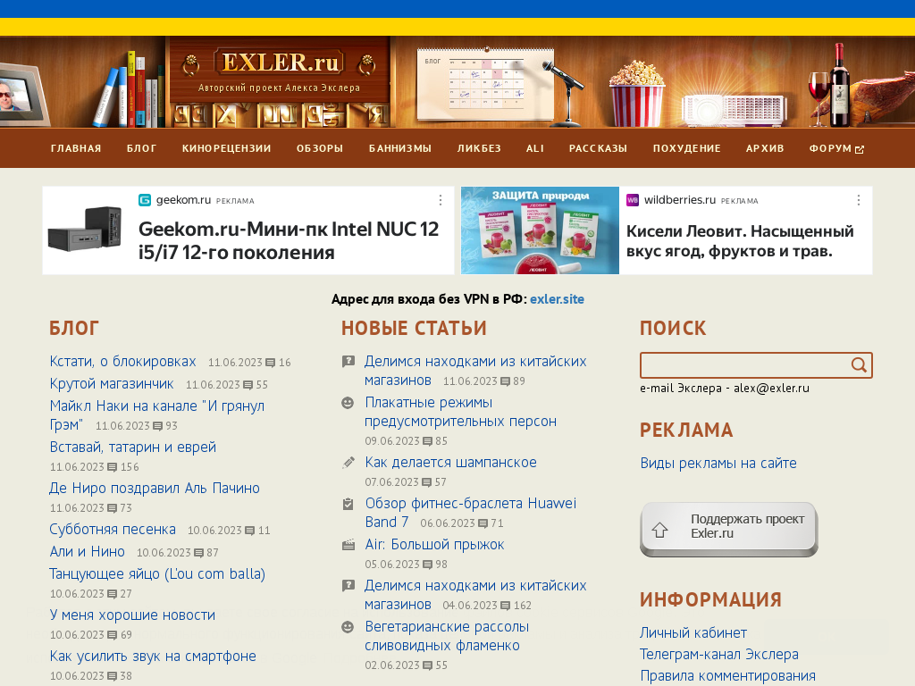915x686 pixels.
Task: Click pencil icon beside Как делается шампанское
Action: click(x=348, y=463)
